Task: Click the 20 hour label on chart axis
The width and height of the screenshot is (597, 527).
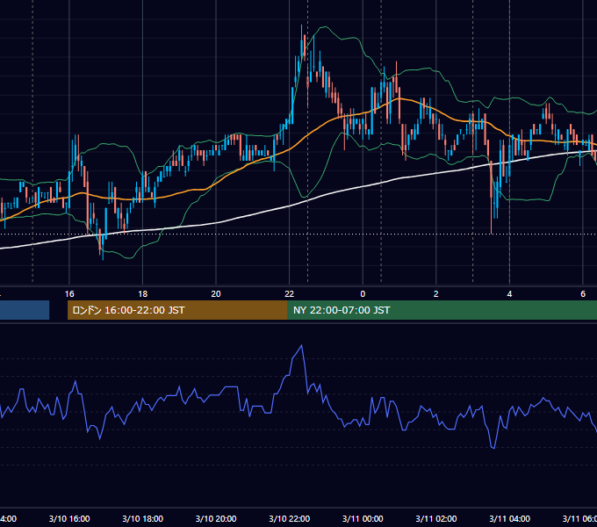Action: pos(216,294)
